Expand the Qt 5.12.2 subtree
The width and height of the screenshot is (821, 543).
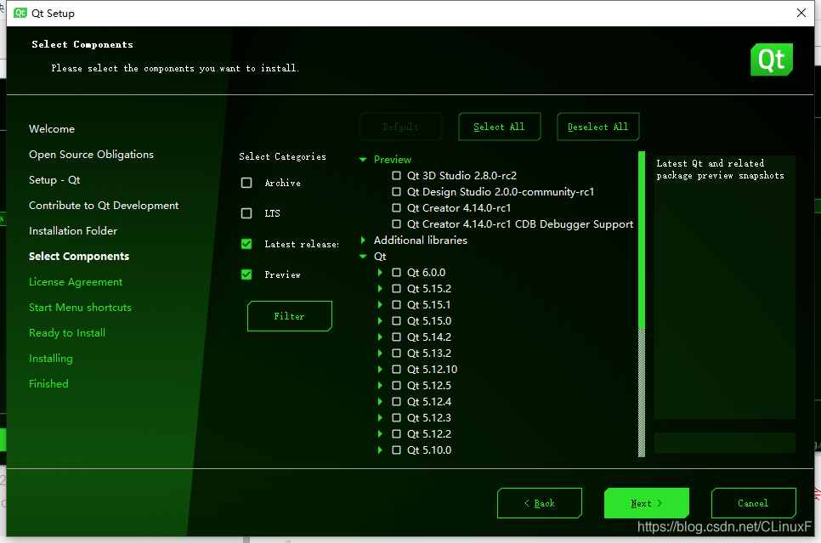(x=380, y=434)
